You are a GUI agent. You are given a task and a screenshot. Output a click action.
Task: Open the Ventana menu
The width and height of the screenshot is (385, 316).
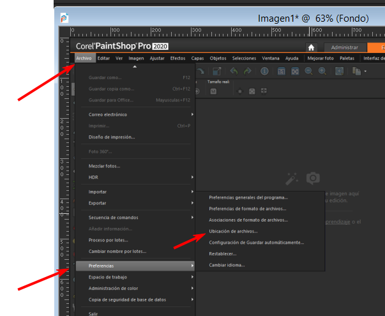tap(271, 58)
